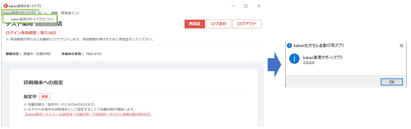411x129 pixels.
Task: Click the ログ送付 button
Action: (x=219, y=24)
